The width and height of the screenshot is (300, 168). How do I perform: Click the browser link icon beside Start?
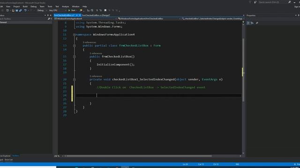coord(81,10)
